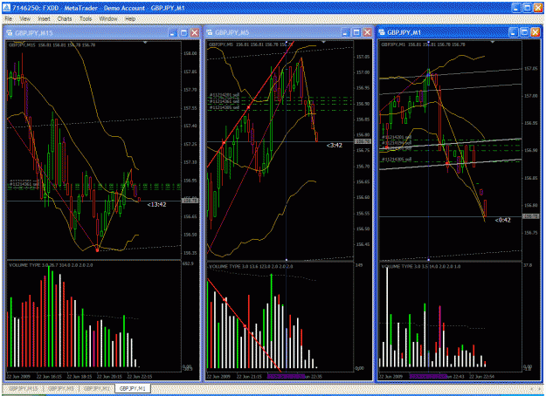The width and height of the screenshot is (546, 396).
Task: Click the chart shift triangle in M5 chart
Action: [323, 42]
